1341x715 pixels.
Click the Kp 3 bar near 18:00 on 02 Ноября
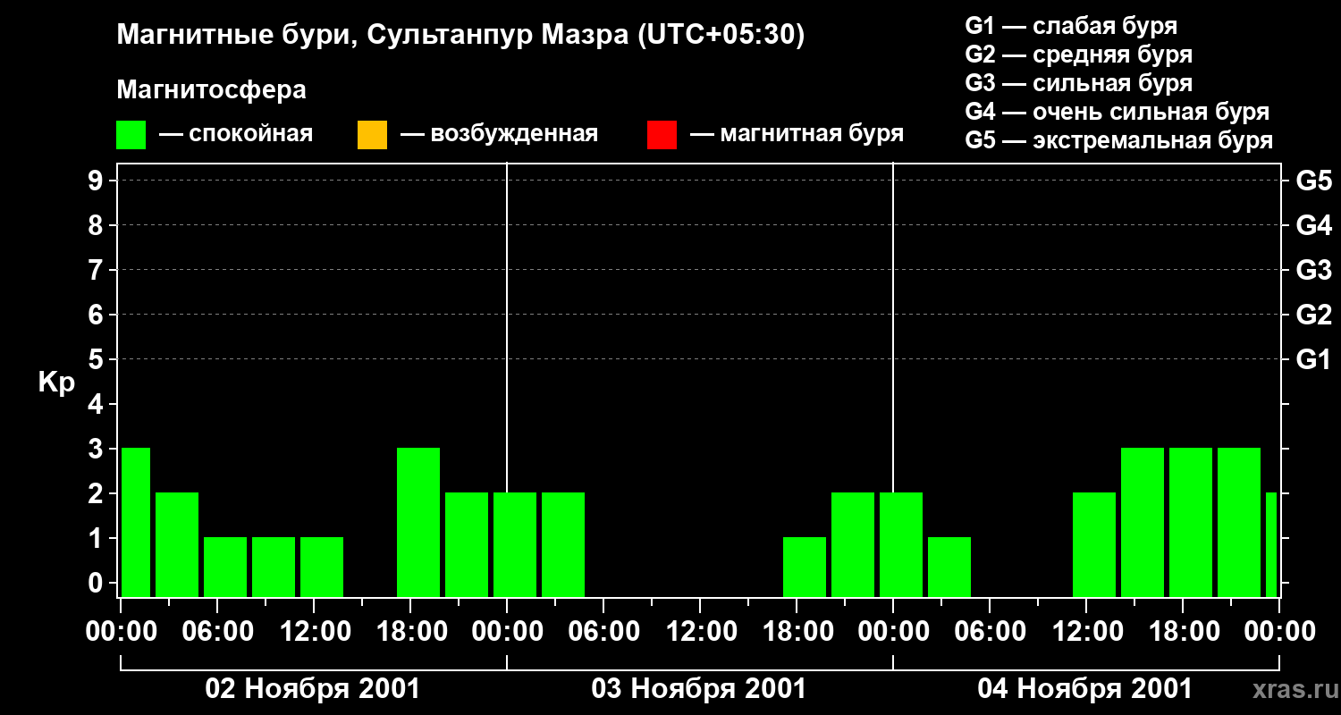tap(418, 522)
